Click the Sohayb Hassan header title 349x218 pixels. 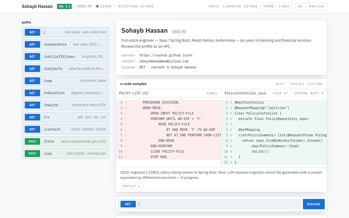pos(37,6)
